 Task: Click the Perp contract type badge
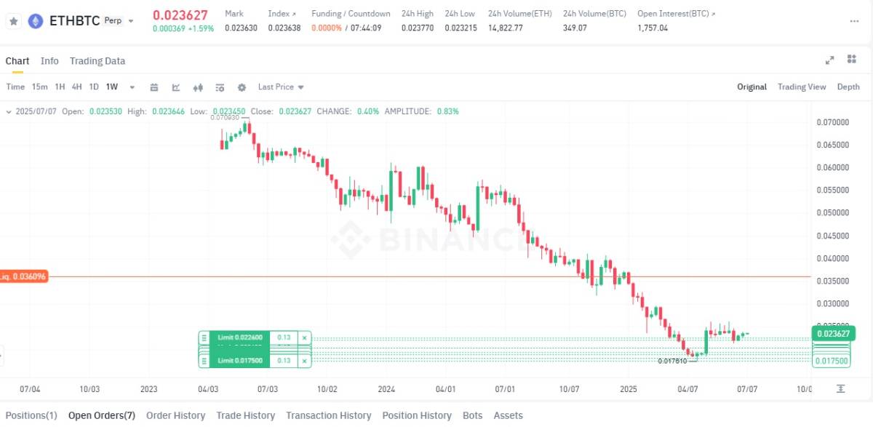(113, 20)
